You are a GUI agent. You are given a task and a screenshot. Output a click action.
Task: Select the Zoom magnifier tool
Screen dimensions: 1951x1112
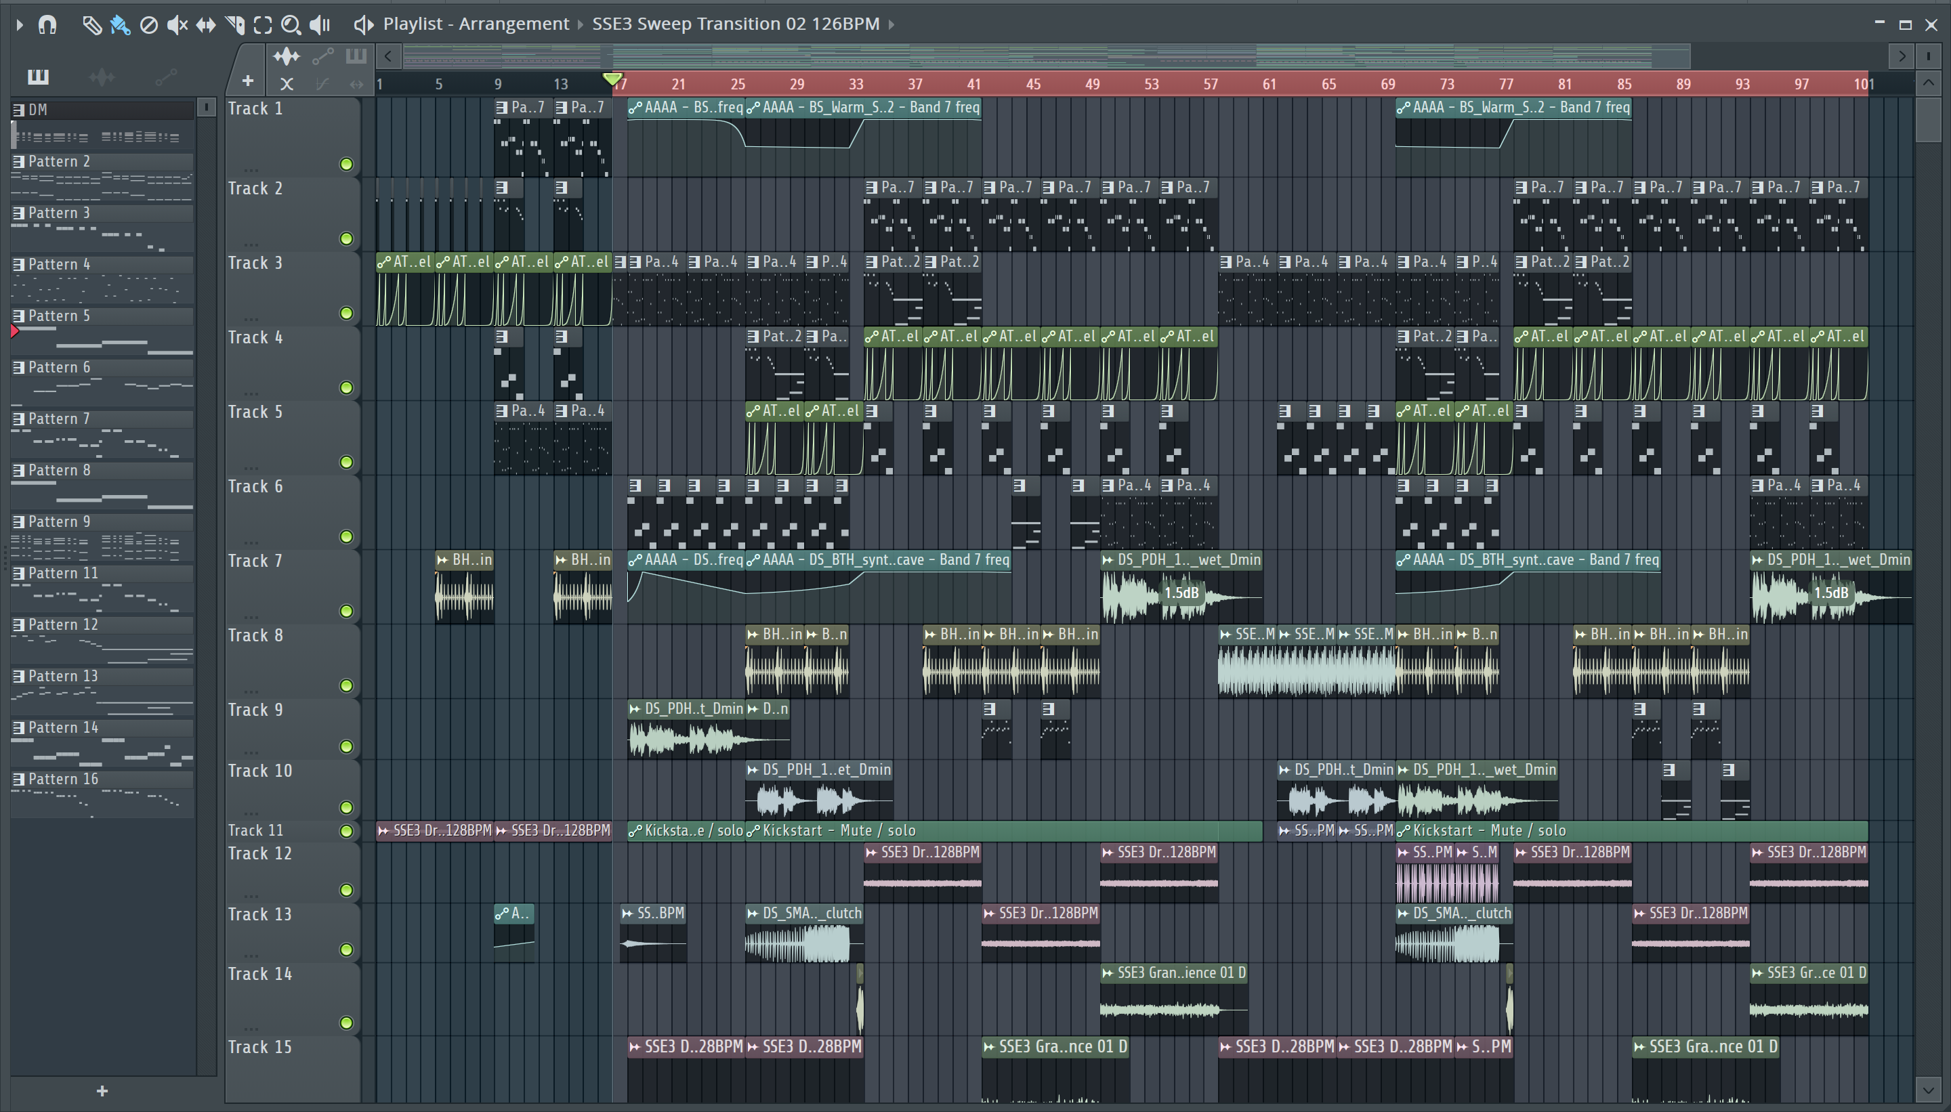291,25
